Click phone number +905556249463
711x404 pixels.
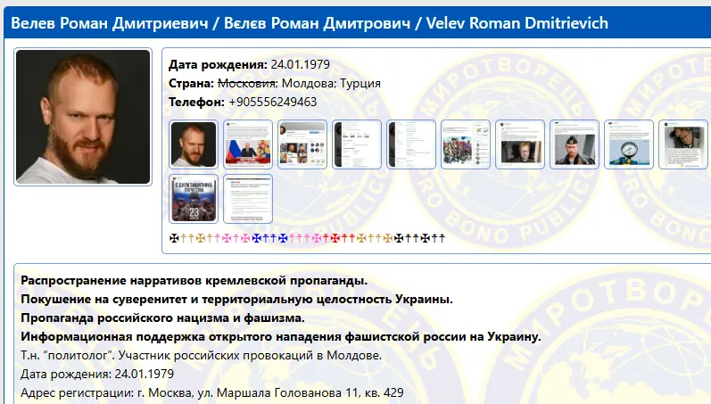[272, 102]
